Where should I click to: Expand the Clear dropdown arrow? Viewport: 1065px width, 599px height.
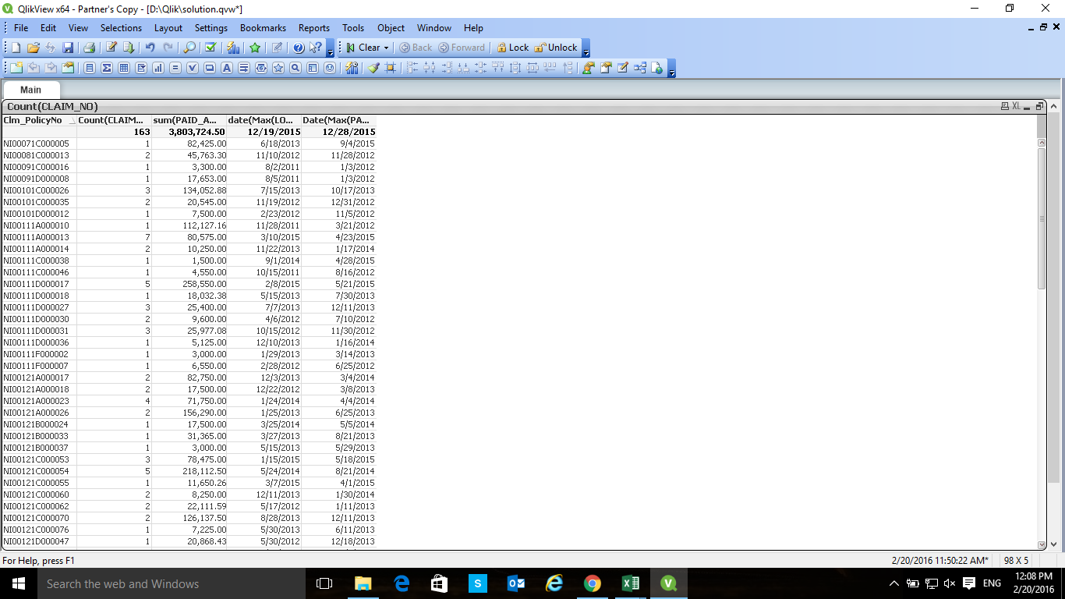click(386, 48)
